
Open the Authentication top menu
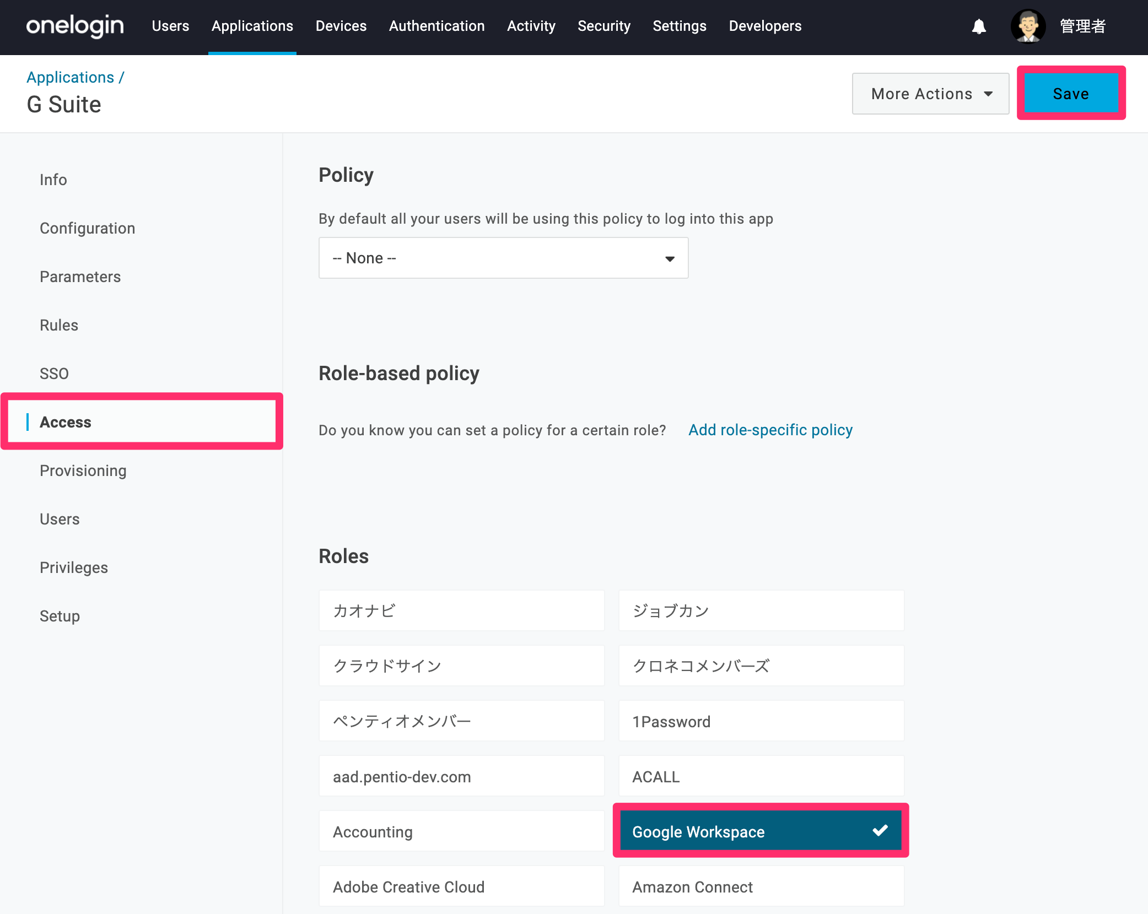tap(437, 26)
